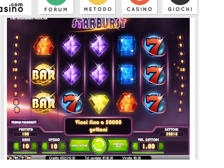224x168 pixels.
Task: Spin the reels with the green button
Action: click(x=99, y=146)
